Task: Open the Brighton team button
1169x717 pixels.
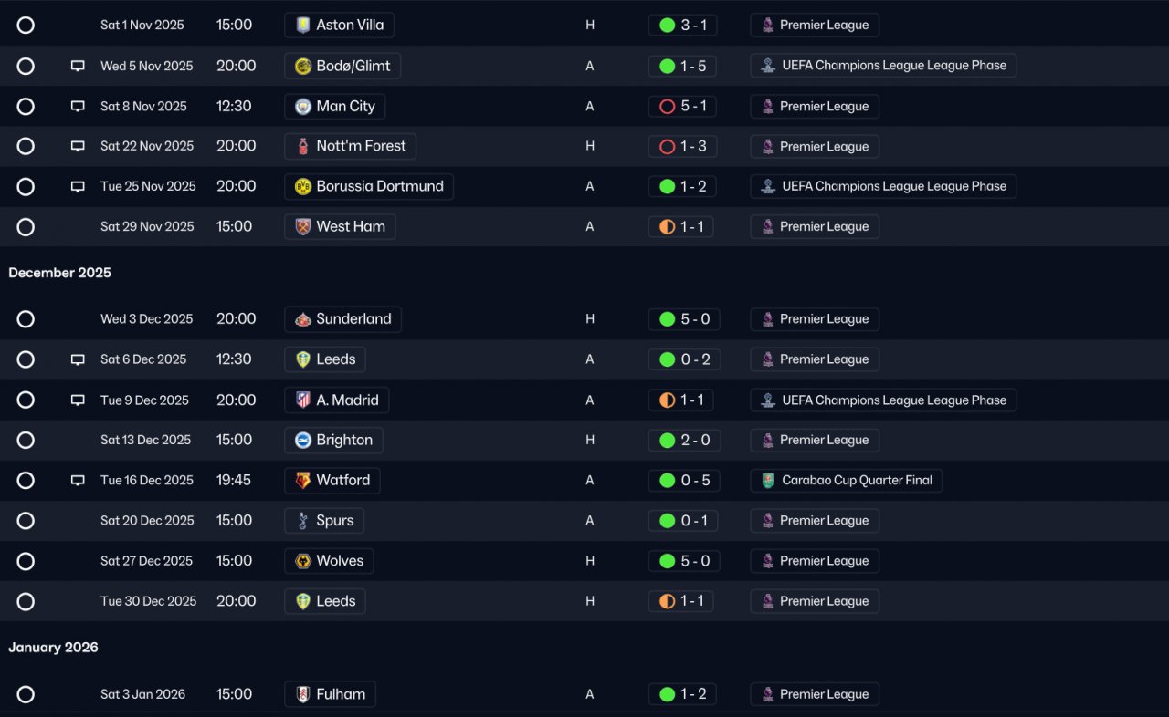Action: tap(333, 440)
